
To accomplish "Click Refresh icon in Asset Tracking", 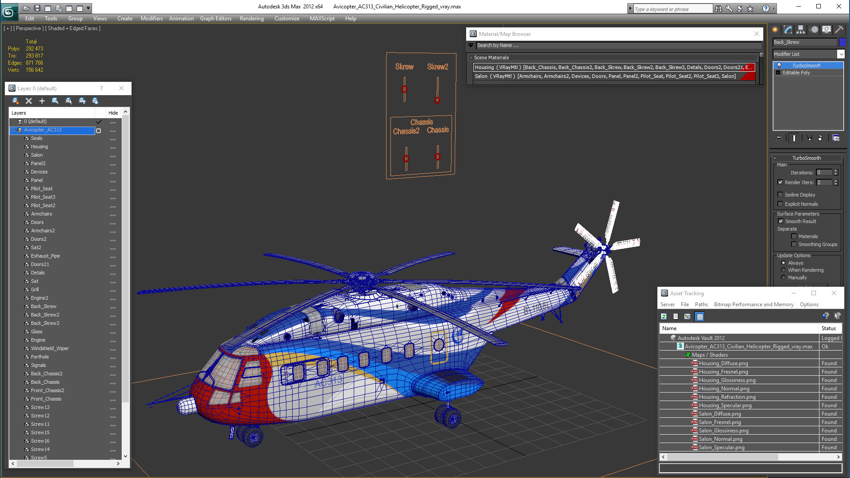I will pyautogui.click(x=664, y=316).
